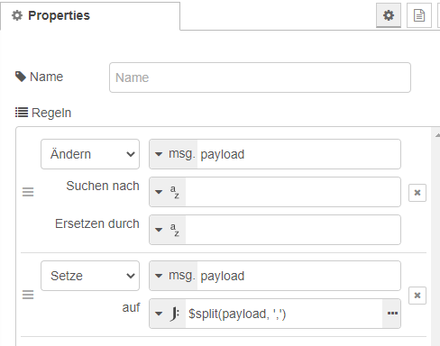This screenshot has width=440, height=346.
Task: Click the Name input field
Action: [260, 77]
